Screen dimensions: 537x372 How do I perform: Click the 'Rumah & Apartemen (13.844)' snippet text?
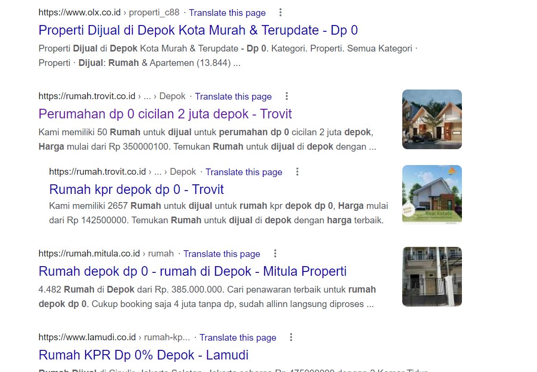click(x=169, y=63)
